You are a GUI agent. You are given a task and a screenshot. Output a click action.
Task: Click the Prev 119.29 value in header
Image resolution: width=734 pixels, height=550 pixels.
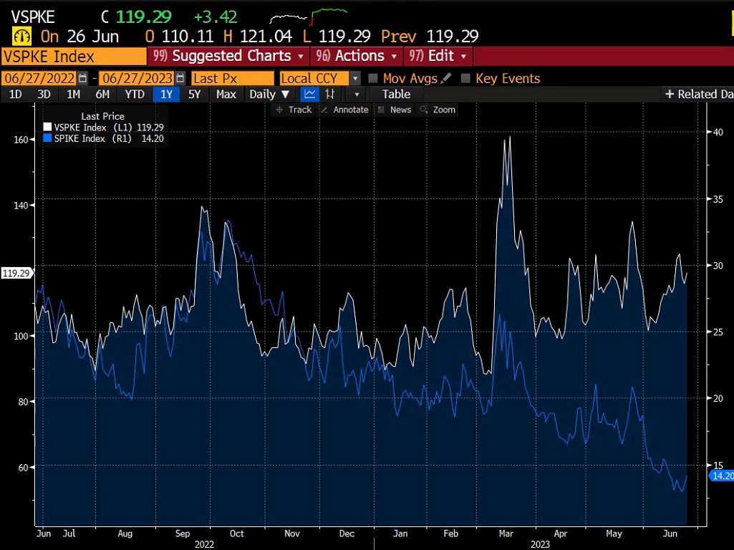point(430,37)
